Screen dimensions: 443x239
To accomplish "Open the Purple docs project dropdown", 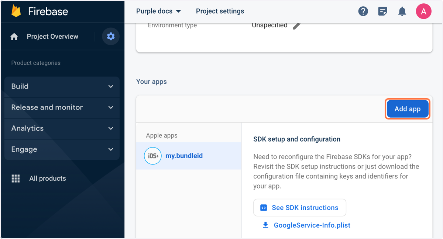I will pos(158,11).
